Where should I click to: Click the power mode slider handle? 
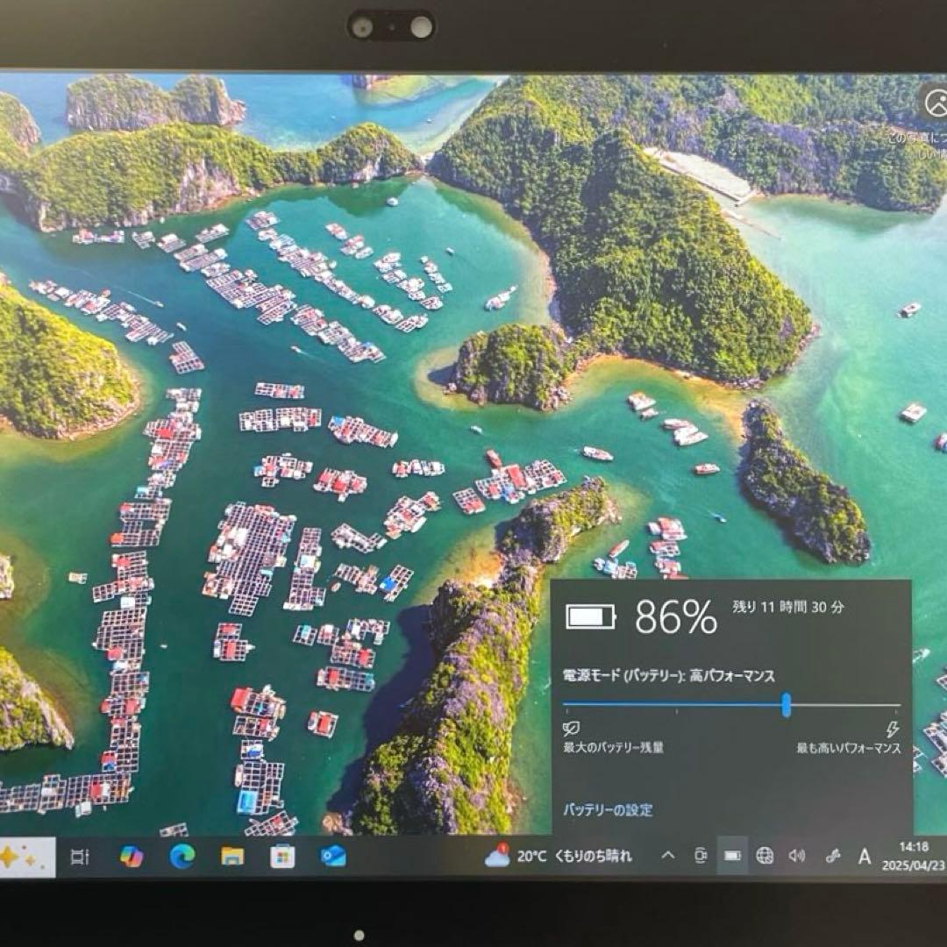click(x=787, y=704)
